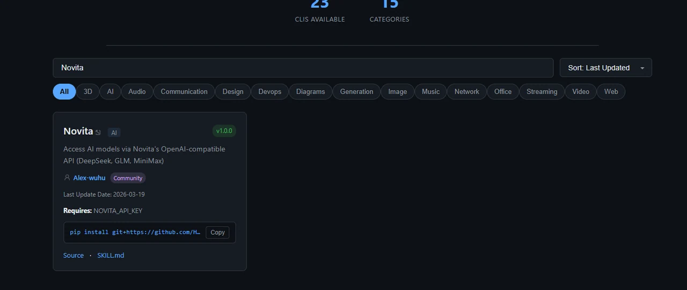Filter by the Office category
Image resolution: width=687 pixels, height=290 pixels.
503,92
